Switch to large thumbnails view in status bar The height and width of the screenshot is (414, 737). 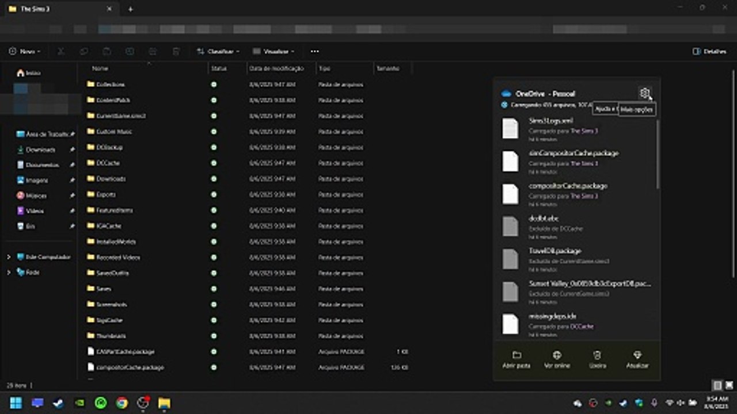click(729, 385)
